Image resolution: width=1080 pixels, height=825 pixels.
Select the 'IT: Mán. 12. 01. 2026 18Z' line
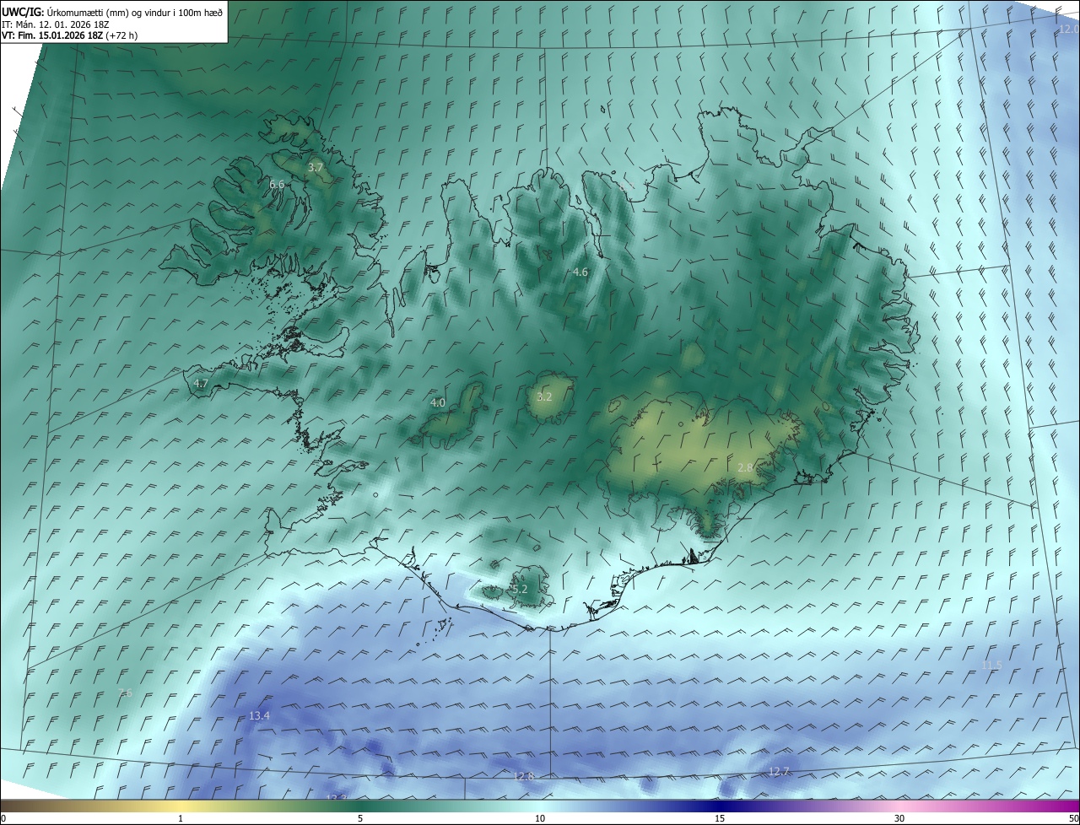coord(55,24)
